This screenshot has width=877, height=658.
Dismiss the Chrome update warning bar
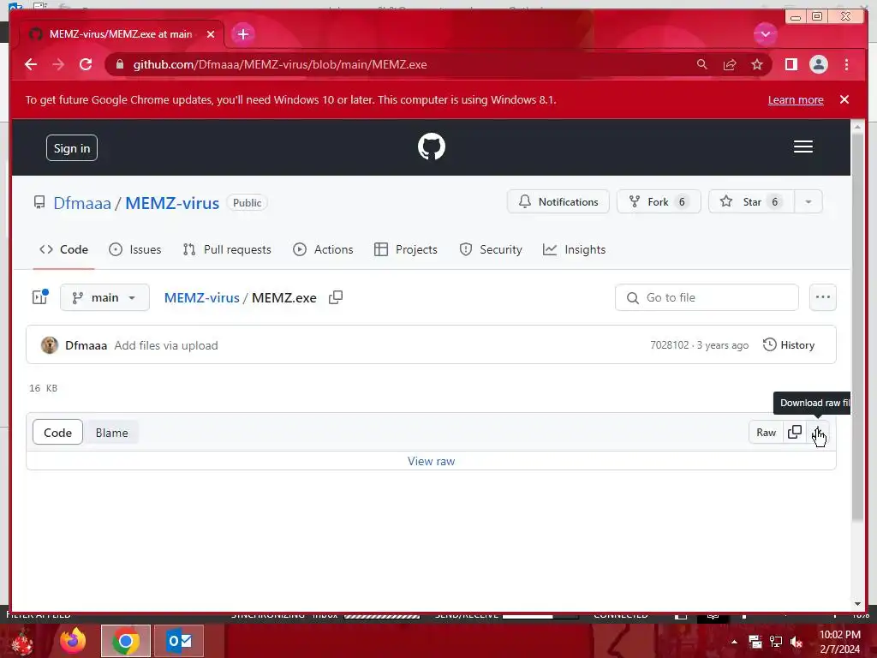pyautogui.click(x=844, y=99)
